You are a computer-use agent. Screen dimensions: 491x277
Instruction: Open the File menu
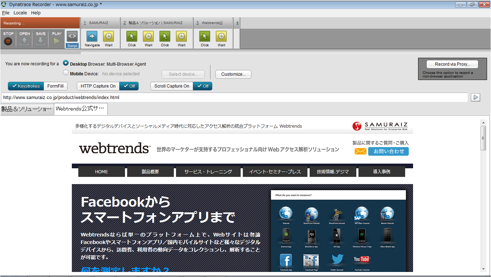[6, 13]
